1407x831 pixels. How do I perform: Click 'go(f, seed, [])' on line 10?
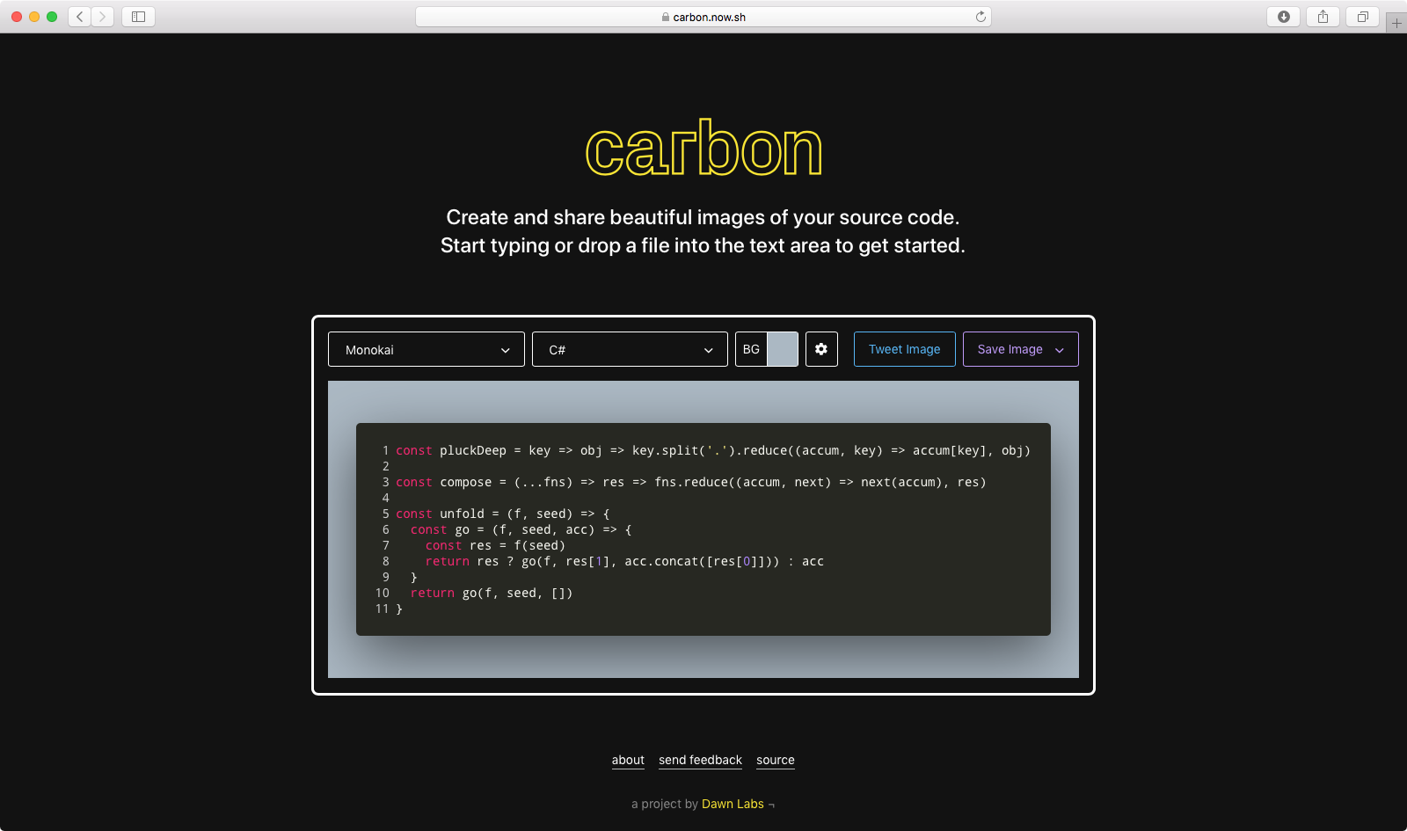517,593
